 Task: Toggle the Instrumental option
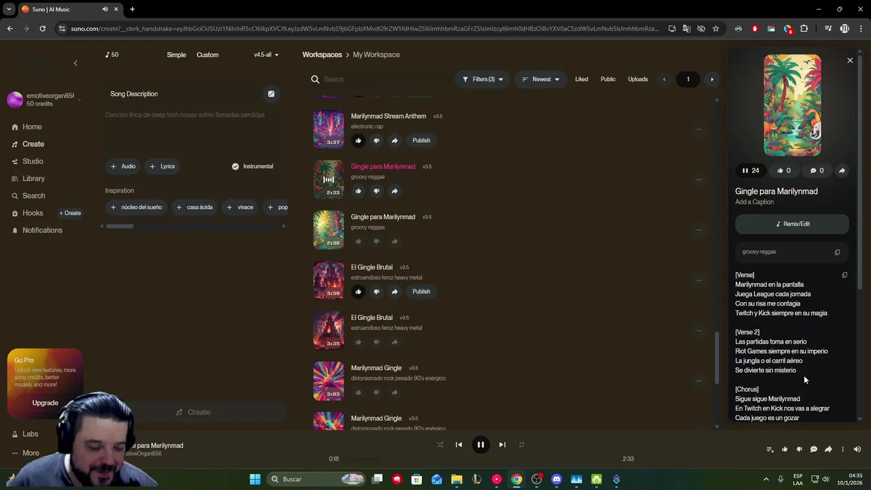[x=252, y=166]
